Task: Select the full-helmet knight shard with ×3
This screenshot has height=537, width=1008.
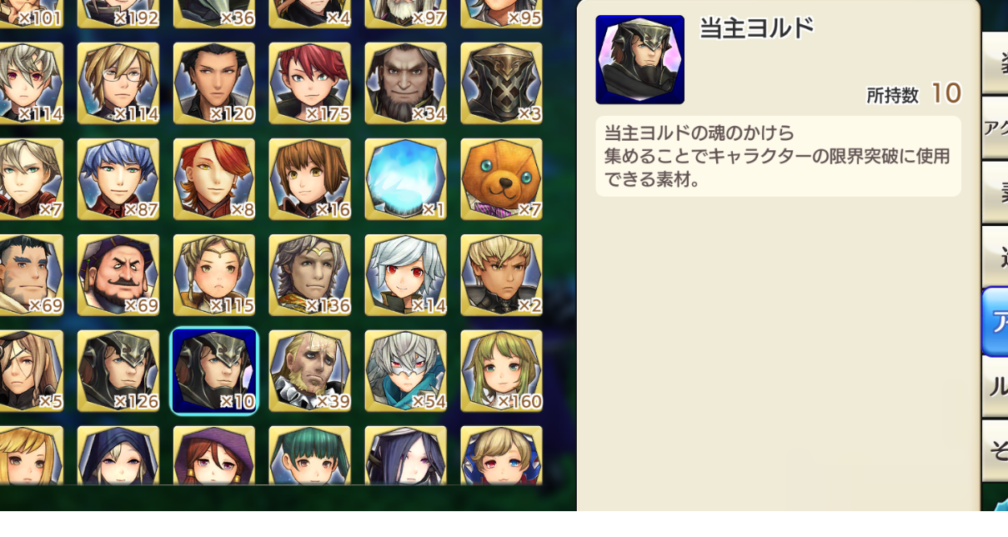Action: 501,83
